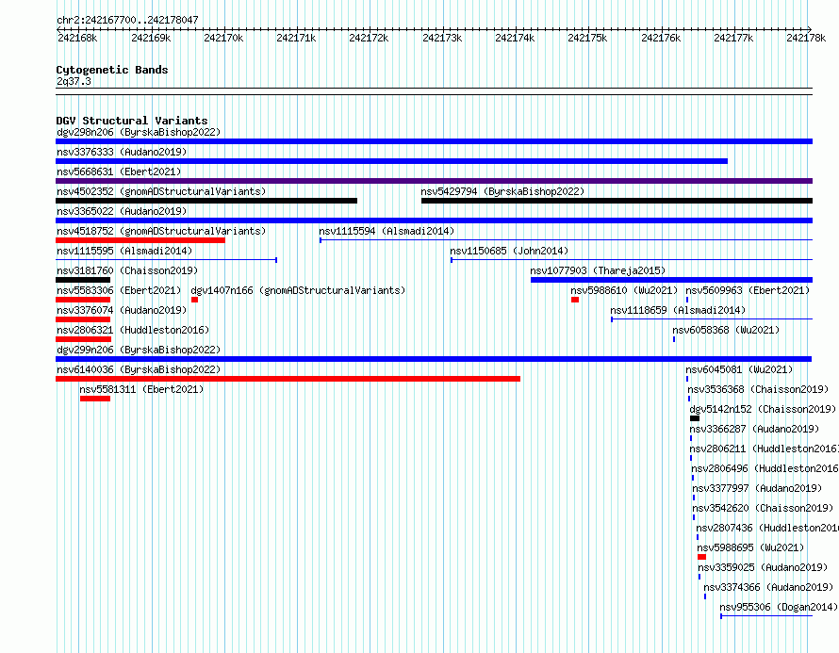Click the red bar under nsv5581311

[x=95, y=399]
